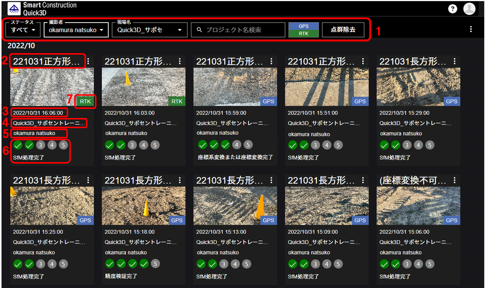Click the GPS badge on the 15:59:00 card
The width and height of the screenshot is (485, 288).
[268, 101]
